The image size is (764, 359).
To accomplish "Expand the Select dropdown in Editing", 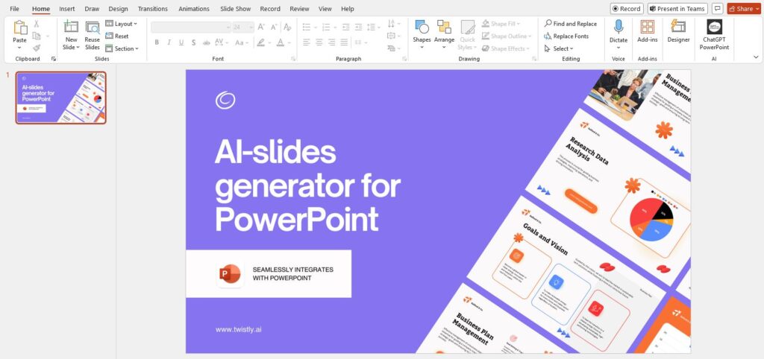I will [x=559, y=48].
